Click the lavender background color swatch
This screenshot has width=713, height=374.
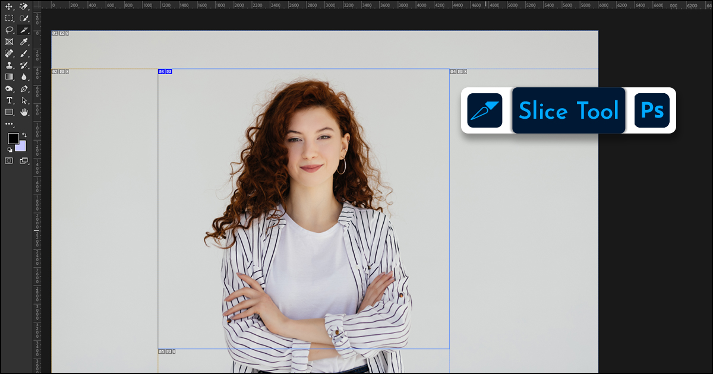pyautogui.click(x=22, y=147)
